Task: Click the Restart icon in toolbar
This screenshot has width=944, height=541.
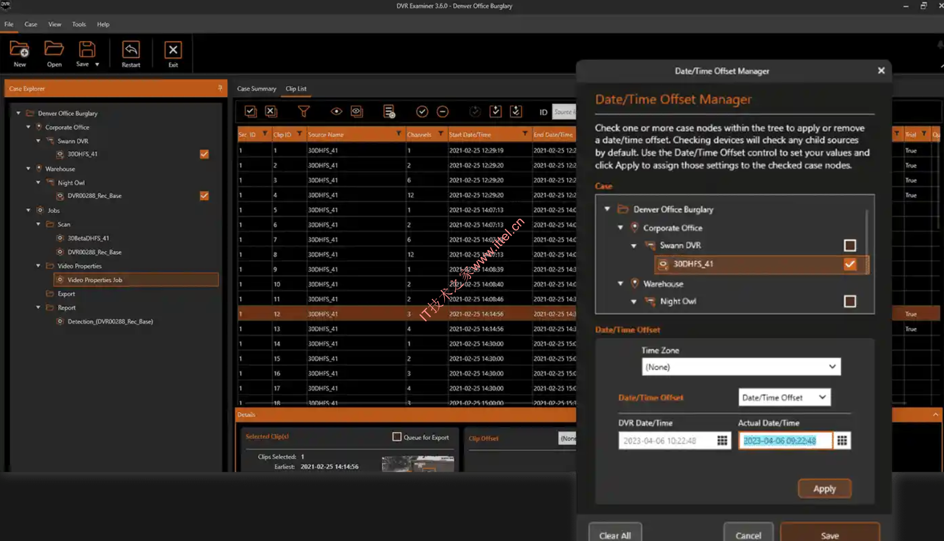Action: [x=131, y=50]
